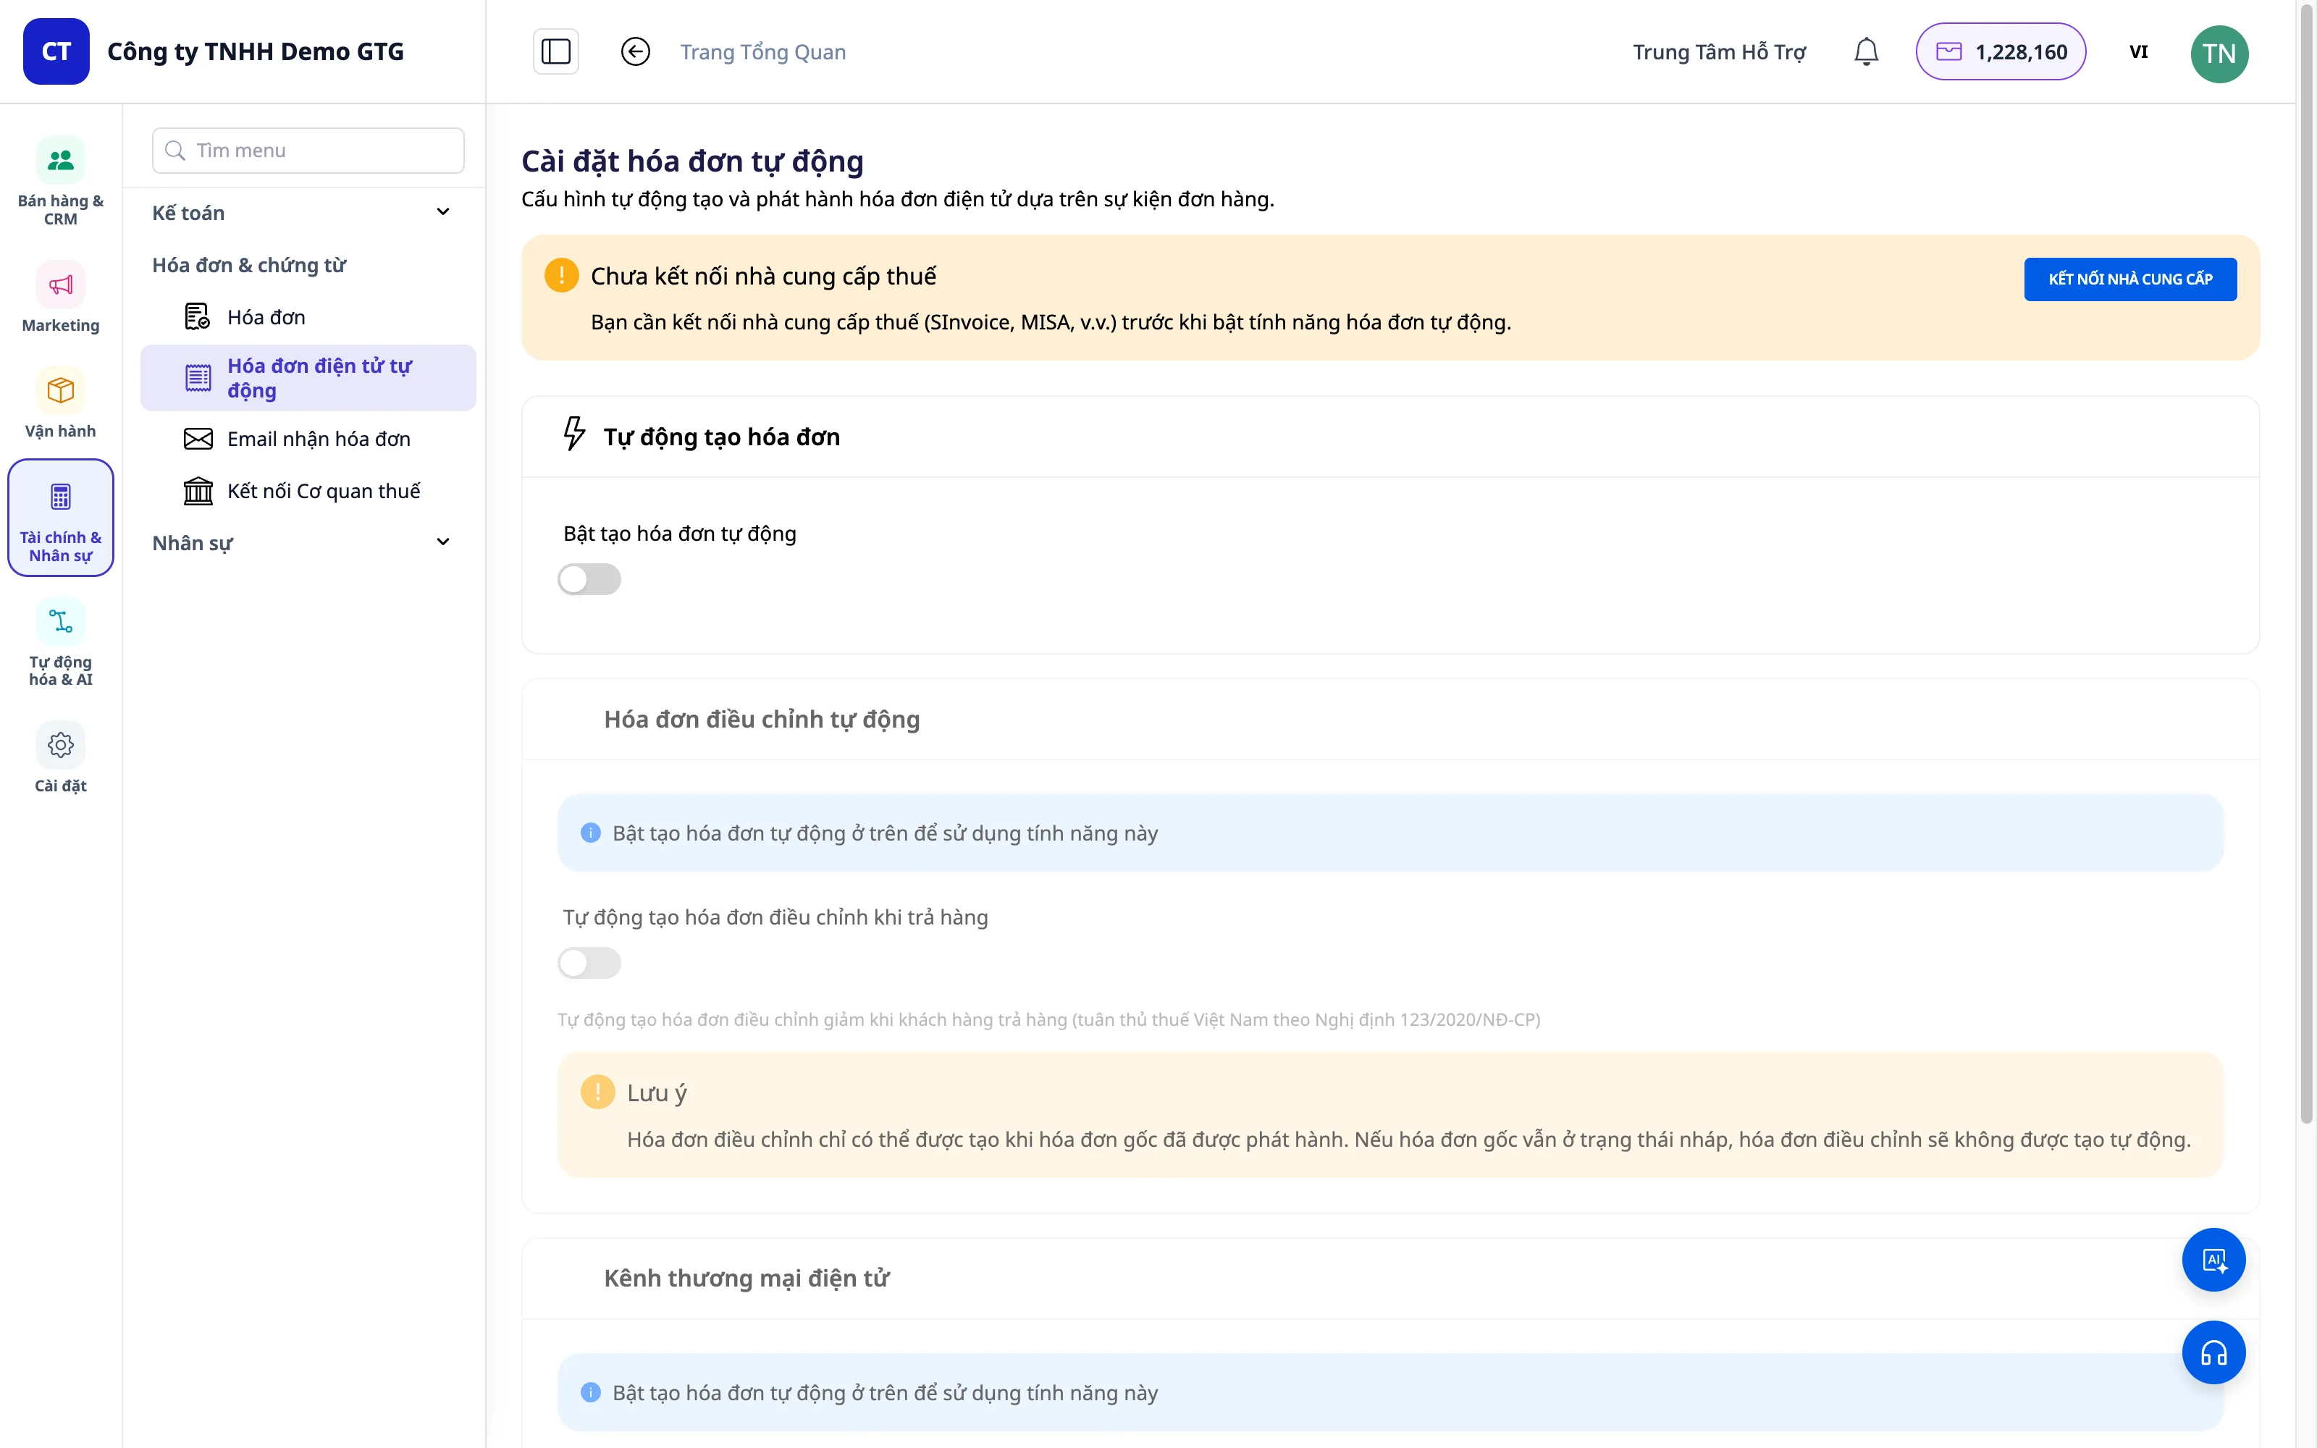The width and height of the screenshot is (2317, 1448).
Task: Toggle tự động tạo hóa đơn điều chỉnh khi trả hàng
Action: (x=589, y=962)
